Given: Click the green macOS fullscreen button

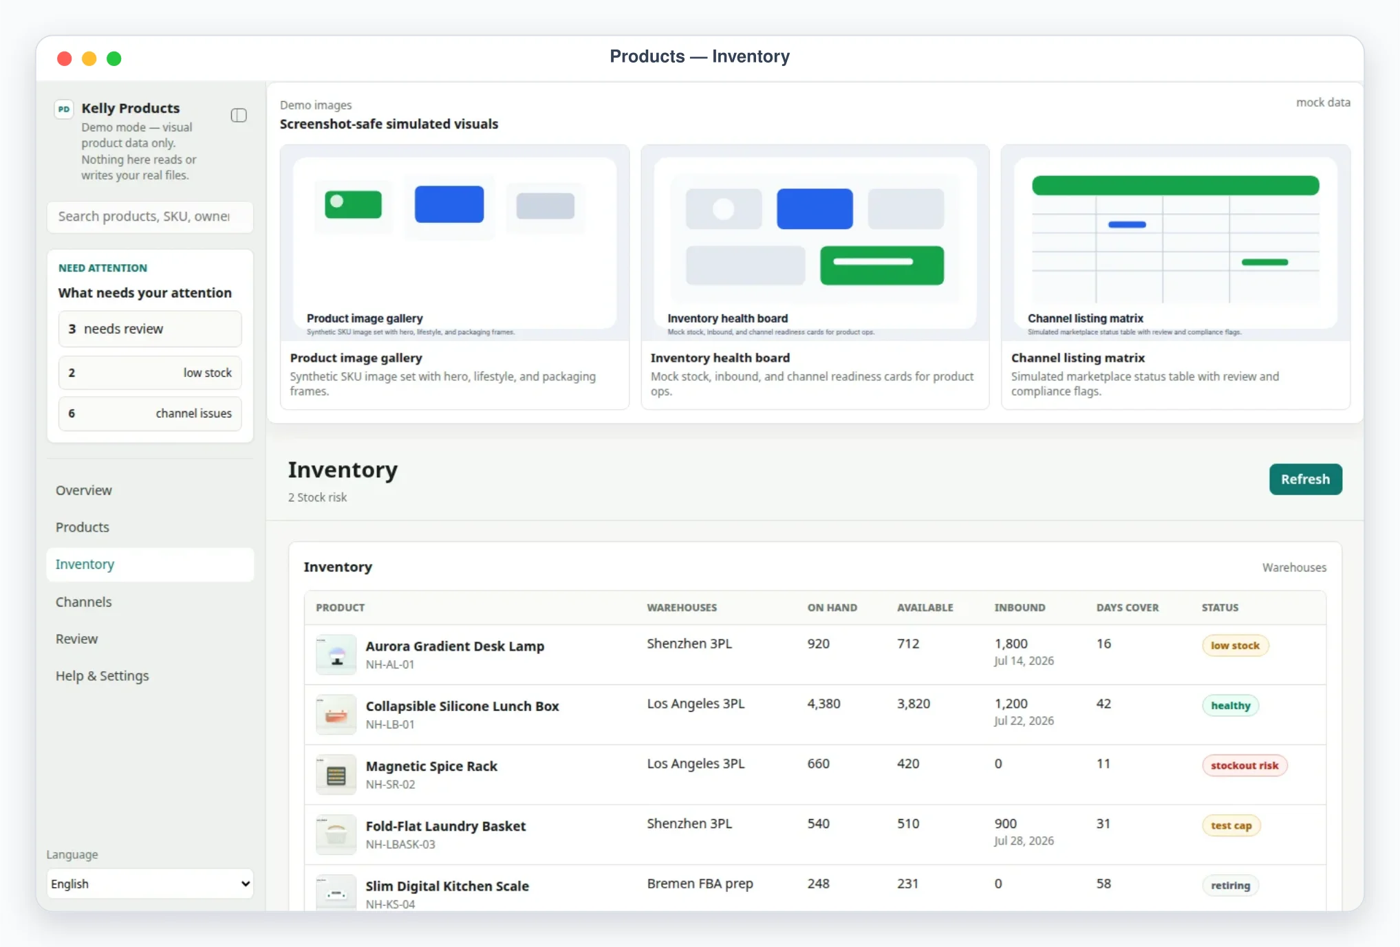Looking at the screenshot, I should (x=114, y=58).
